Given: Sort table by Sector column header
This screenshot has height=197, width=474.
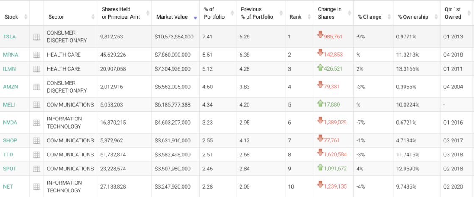Looking at the screenshot, I should [x=56, y=17].
